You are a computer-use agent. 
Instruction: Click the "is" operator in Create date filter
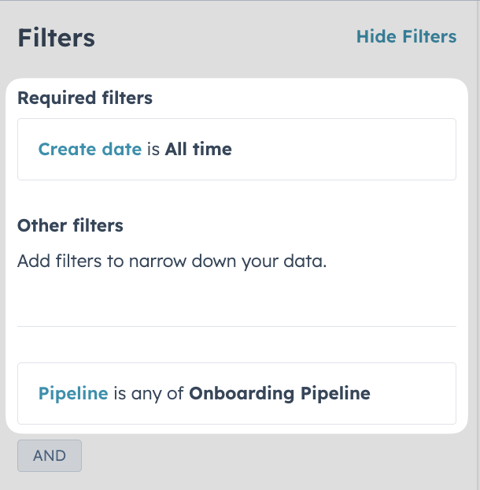click(153, 149)
